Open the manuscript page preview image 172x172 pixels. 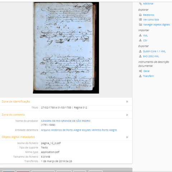(66, 48)
